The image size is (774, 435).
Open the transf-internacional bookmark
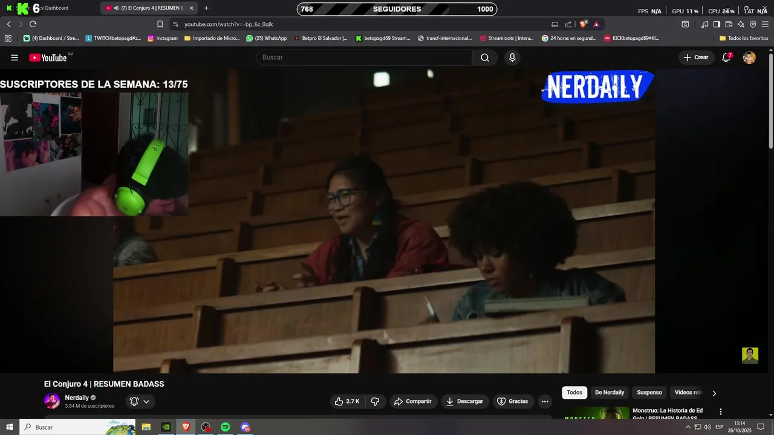444,38
